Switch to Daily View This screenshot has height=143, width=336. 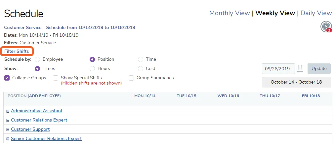(x=316, y=13)
